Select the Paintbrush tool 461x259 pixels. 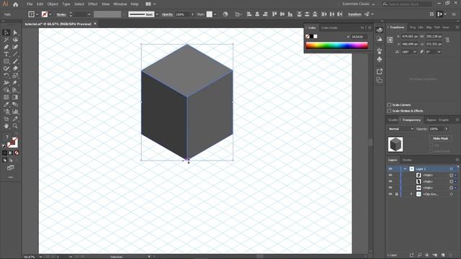click(x=15, y=61)
